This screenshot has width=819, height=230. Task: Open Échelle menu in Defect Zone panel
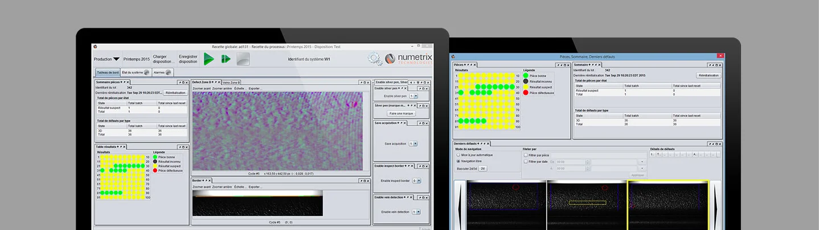click(x=240, y=89)
